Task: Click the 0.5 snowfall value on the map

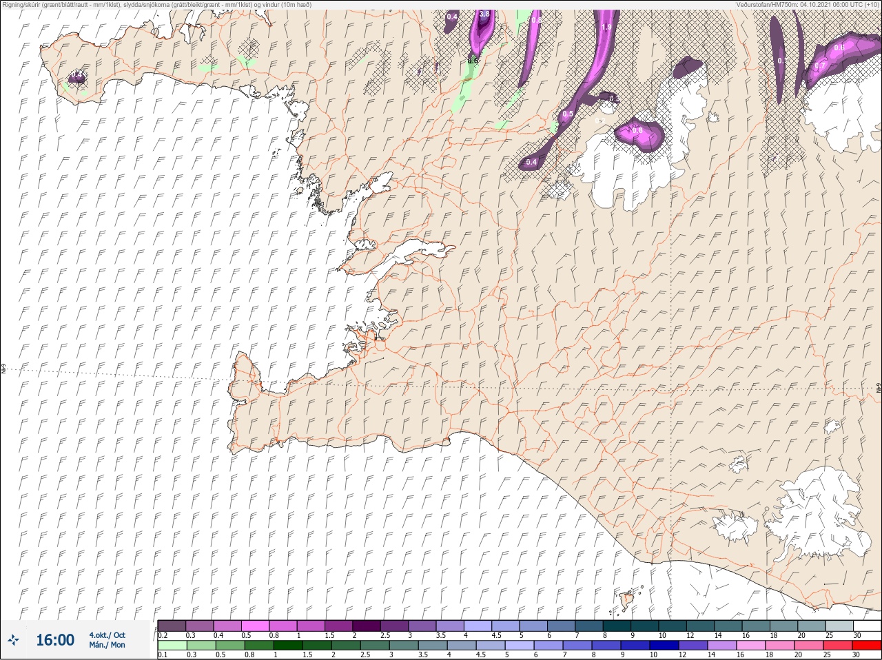Action: point(568,114)
